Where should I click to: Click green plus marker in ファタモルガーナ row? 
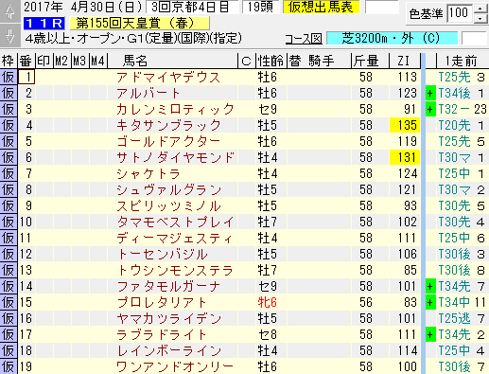click(430, 287)
